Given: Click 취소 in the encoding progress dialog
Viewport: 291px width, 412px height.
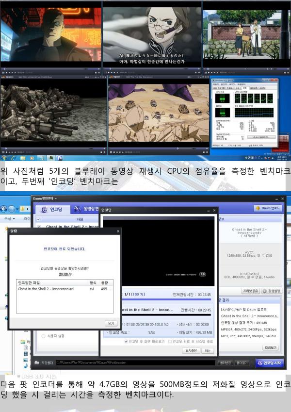Looking at the screenshot, I should [208, 351].
